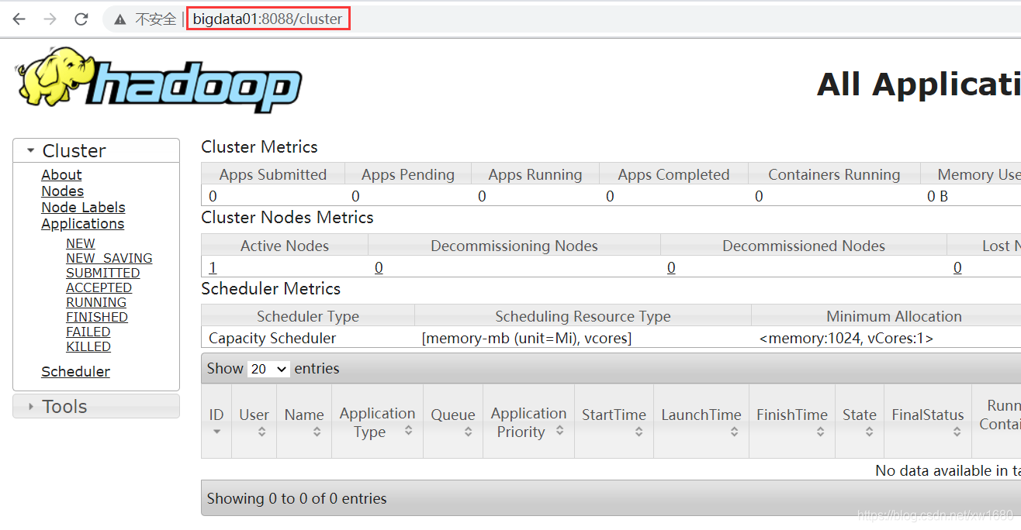Click the Scheduler Metrics heading

click(271, 289)
